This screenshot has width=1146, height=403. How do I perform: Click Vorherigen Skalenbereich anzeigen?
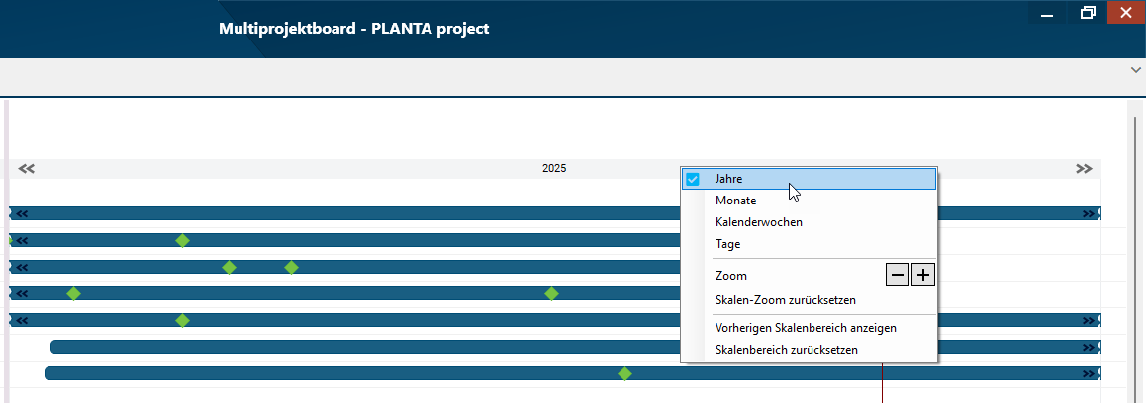tap(806, 327)
